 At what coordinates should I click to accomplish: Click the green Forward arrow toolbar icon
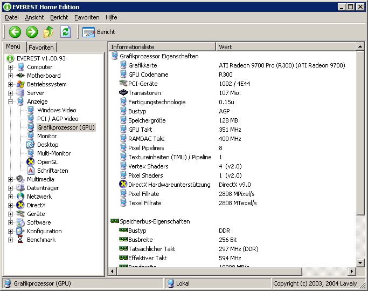pos(32,32)
